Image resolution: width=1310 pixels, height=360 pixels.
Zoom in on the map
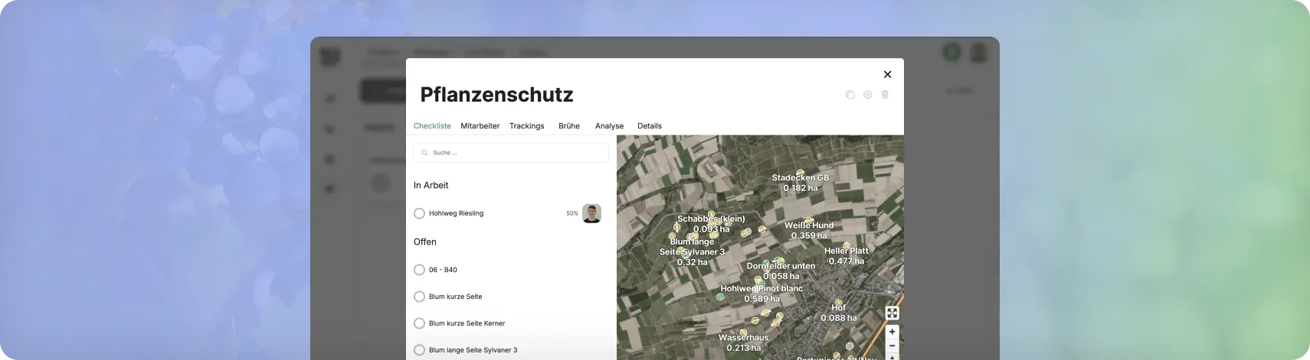pyautogui.click(x=892, y=332)
